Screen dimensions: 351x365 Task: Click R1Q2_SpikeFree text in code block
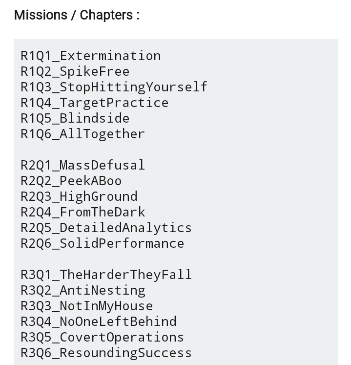75,72
